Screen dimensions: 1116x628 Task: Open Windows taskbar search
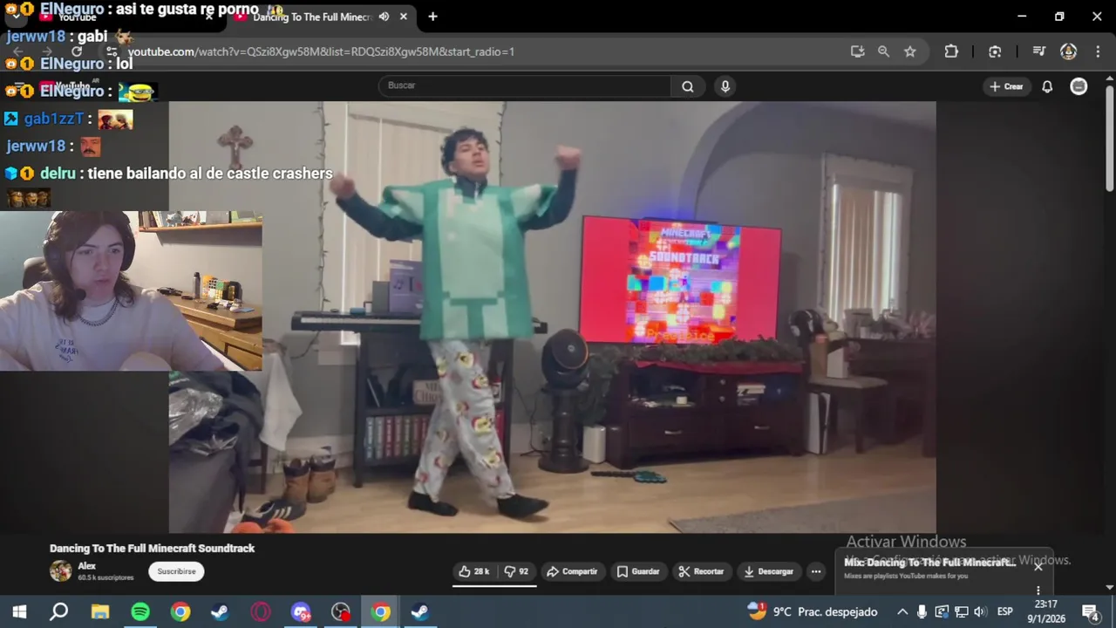(x=58, y=611)
